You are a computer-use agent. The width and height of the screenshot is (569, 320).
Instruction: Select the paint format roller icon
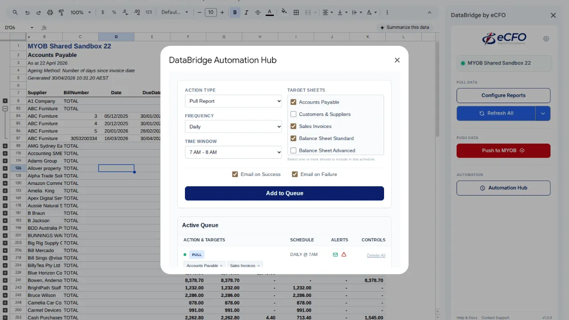(x=61, y=12)
